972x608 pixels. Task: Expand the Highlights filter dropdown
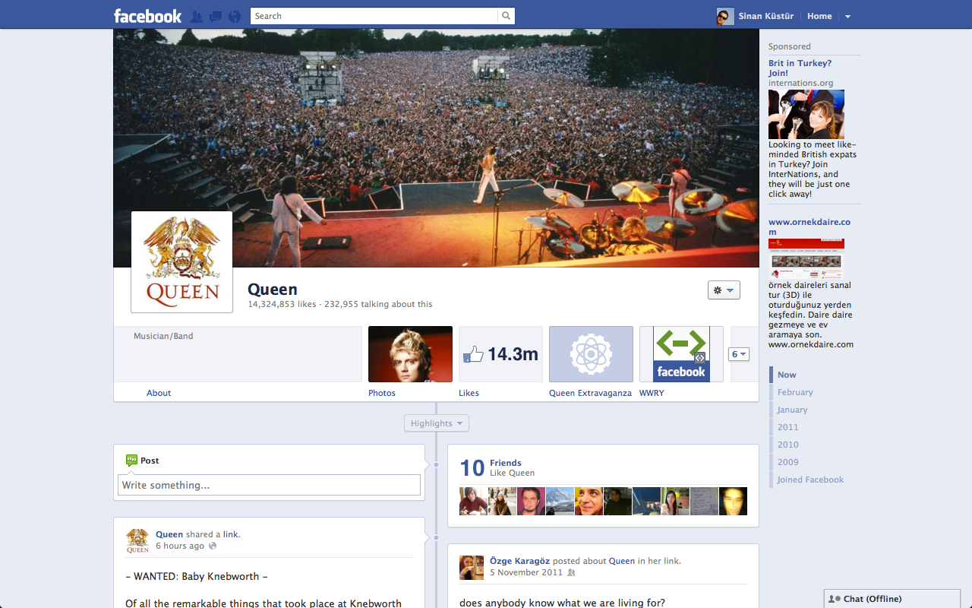436,423
